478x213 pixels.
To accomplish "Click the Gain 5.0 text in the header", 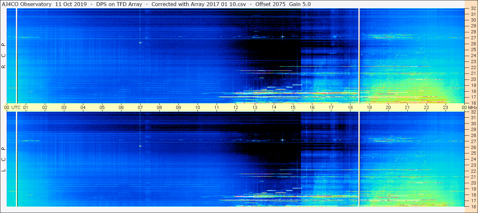I will click(x=300, y=4).
